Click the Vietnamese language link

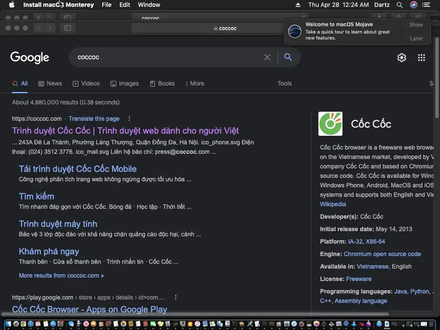373,266
